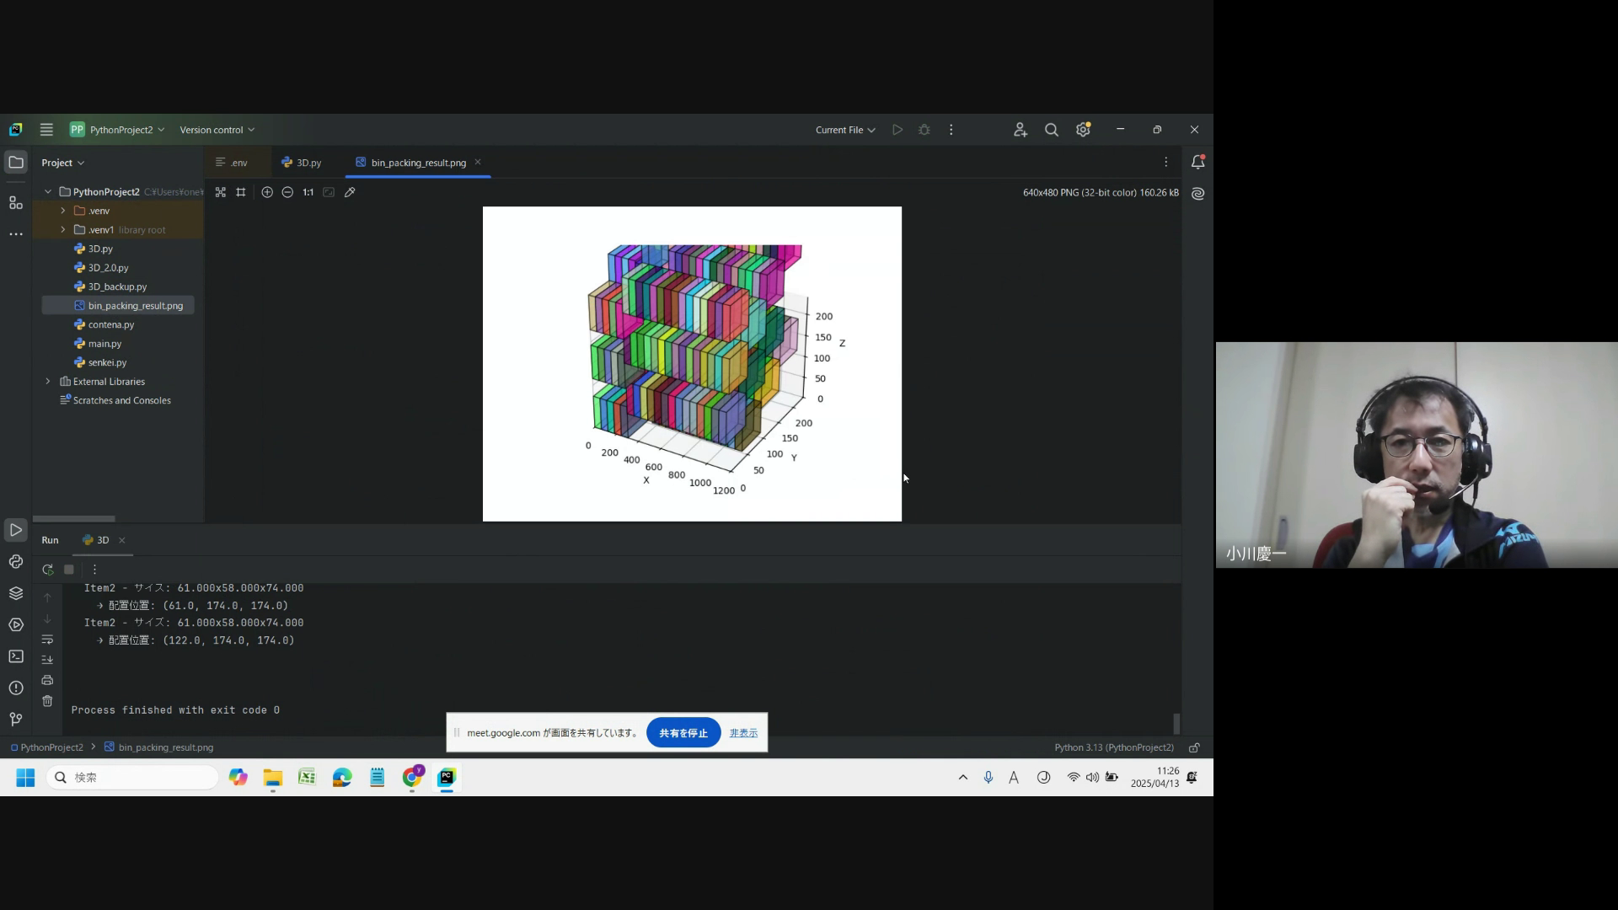1618x910 pixels.
Task: Open main.py in the project tree
Action: [x=104, y=344]
